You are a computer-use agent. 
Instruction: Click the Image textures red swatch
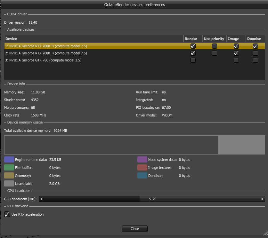(x=142, y=168)
